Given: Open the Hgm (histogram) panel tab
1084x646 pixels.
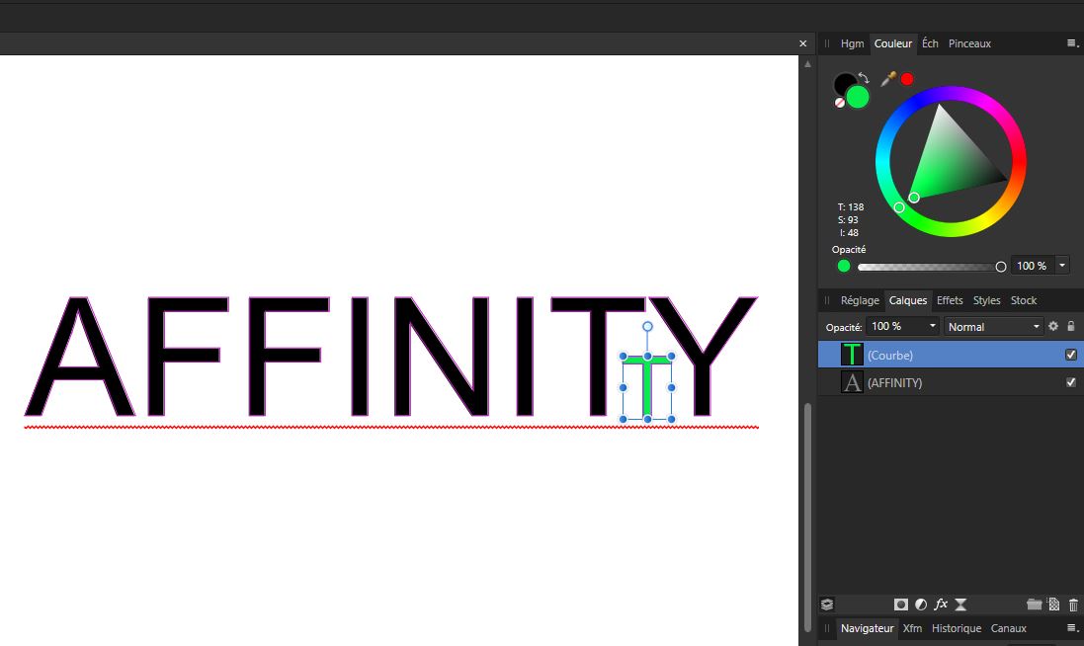Looking at the screenshot, I should coord(852,43).
